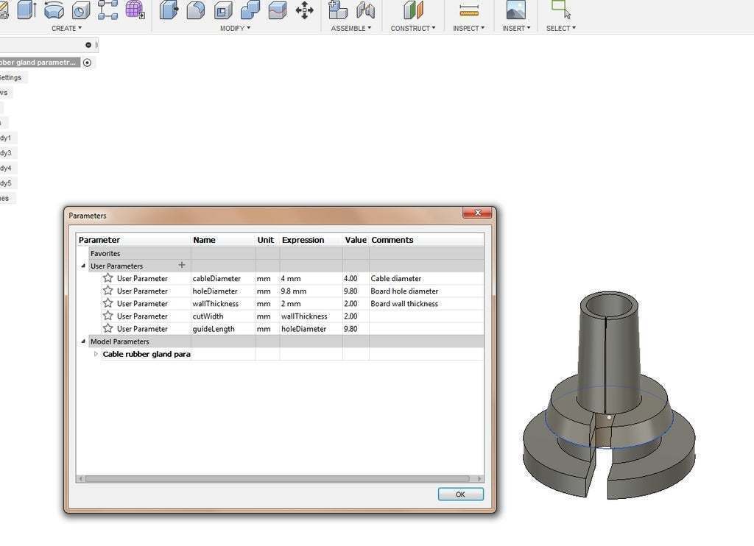Screen dimensions: 754x546
Task: Select the Move/Copy arrows icon
Action: click(304, 10)
